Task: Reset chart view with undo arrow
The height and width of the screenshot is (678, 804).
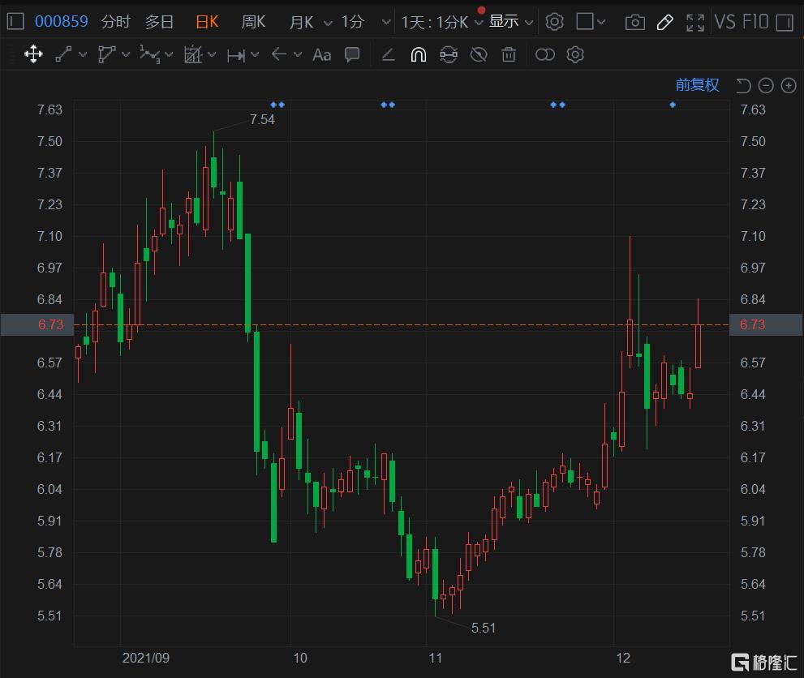Action: (743, 86)
